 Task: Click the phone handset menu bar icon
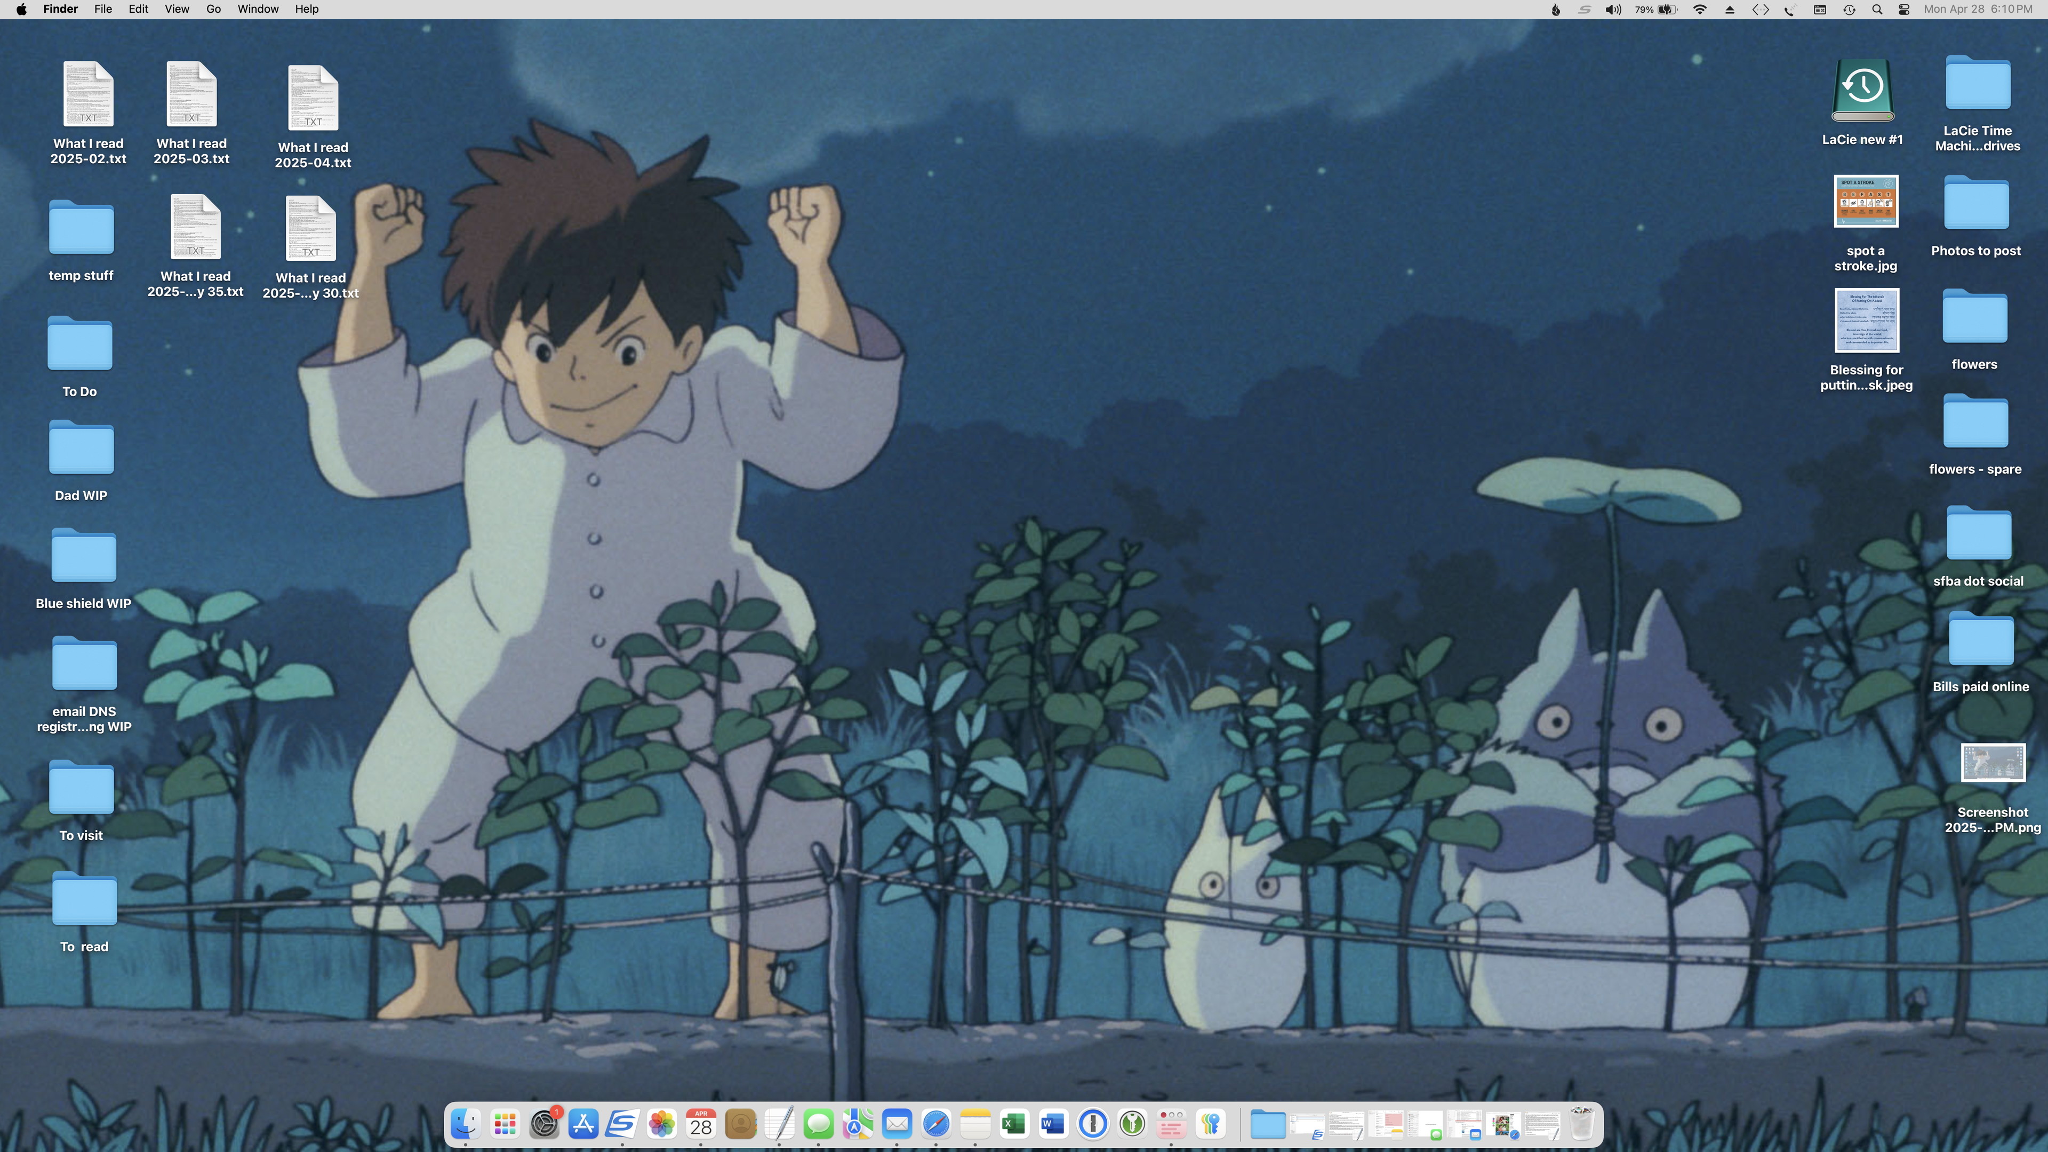[1790, 10]
